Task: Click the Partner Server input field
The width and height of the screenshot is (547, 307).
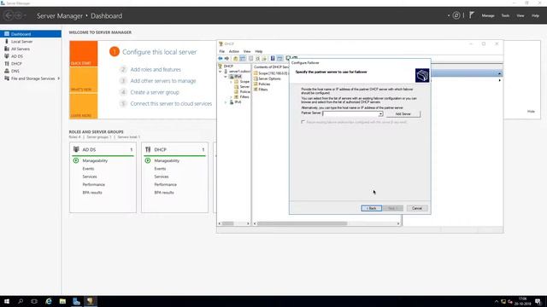Action: point(350,113)
